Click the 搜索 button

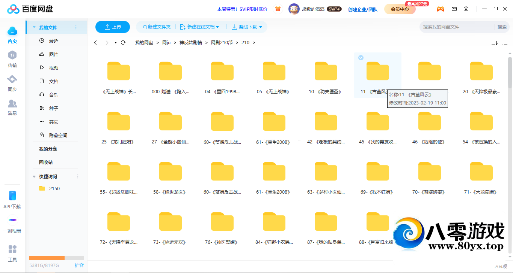502,27
